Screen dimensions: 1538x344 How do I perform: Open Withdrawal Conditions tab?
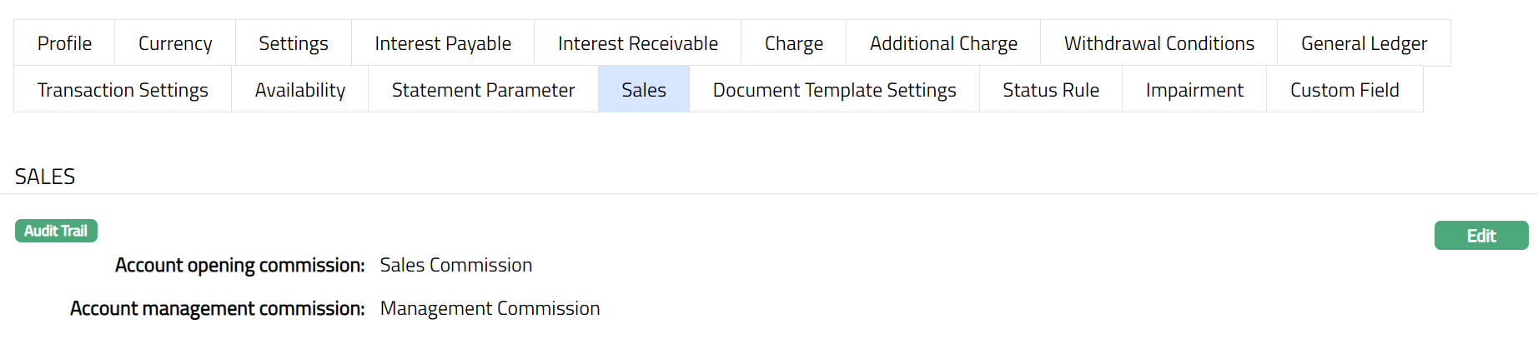pos(1159,43)
